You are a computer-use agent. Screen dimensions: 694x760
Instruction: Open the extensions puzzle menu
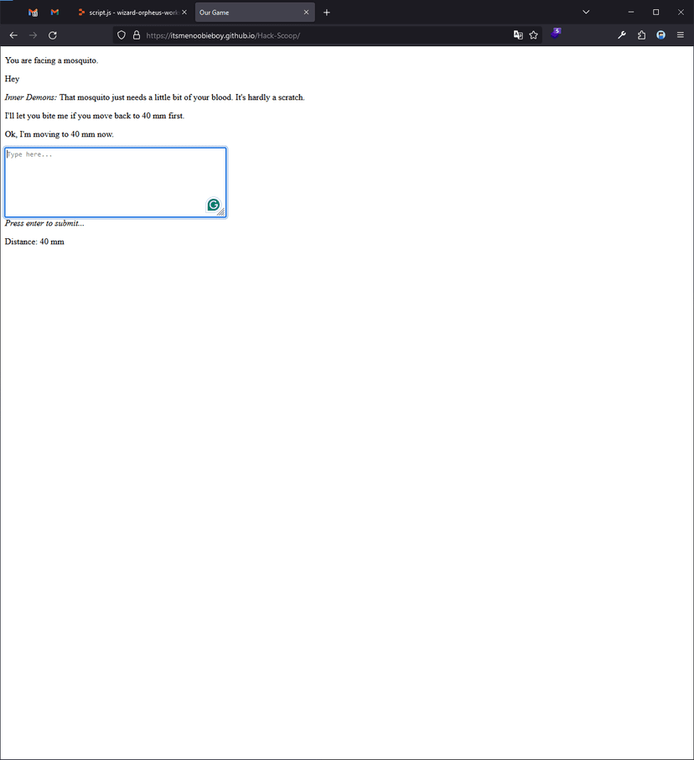[x=642, y=35]
